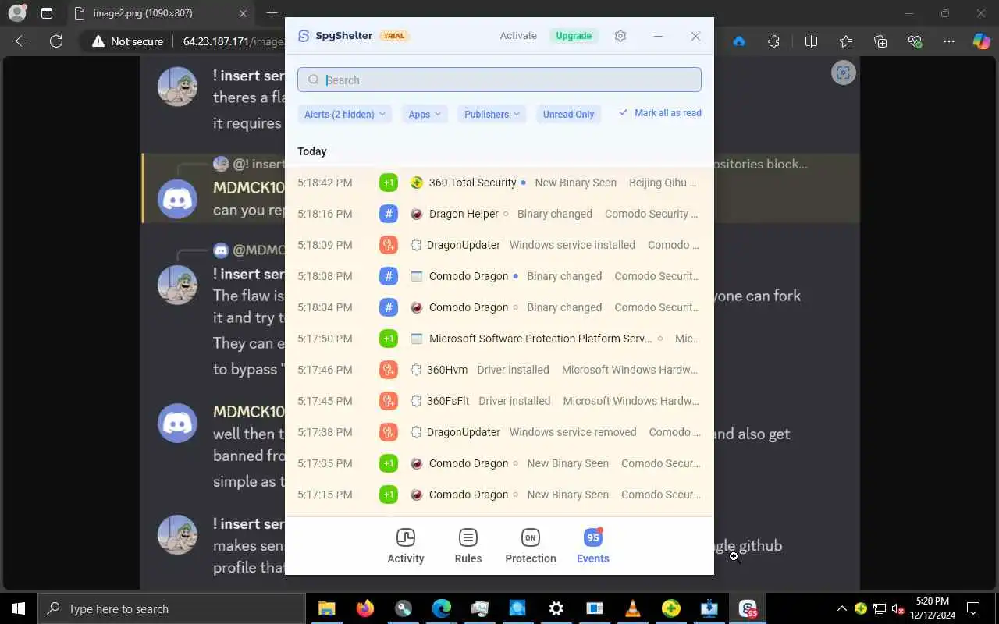The image size is (999, 624).
Task: Click the orange badge on 5:17:38 PM DragonUpdater row
Action: tap(389, 432)
